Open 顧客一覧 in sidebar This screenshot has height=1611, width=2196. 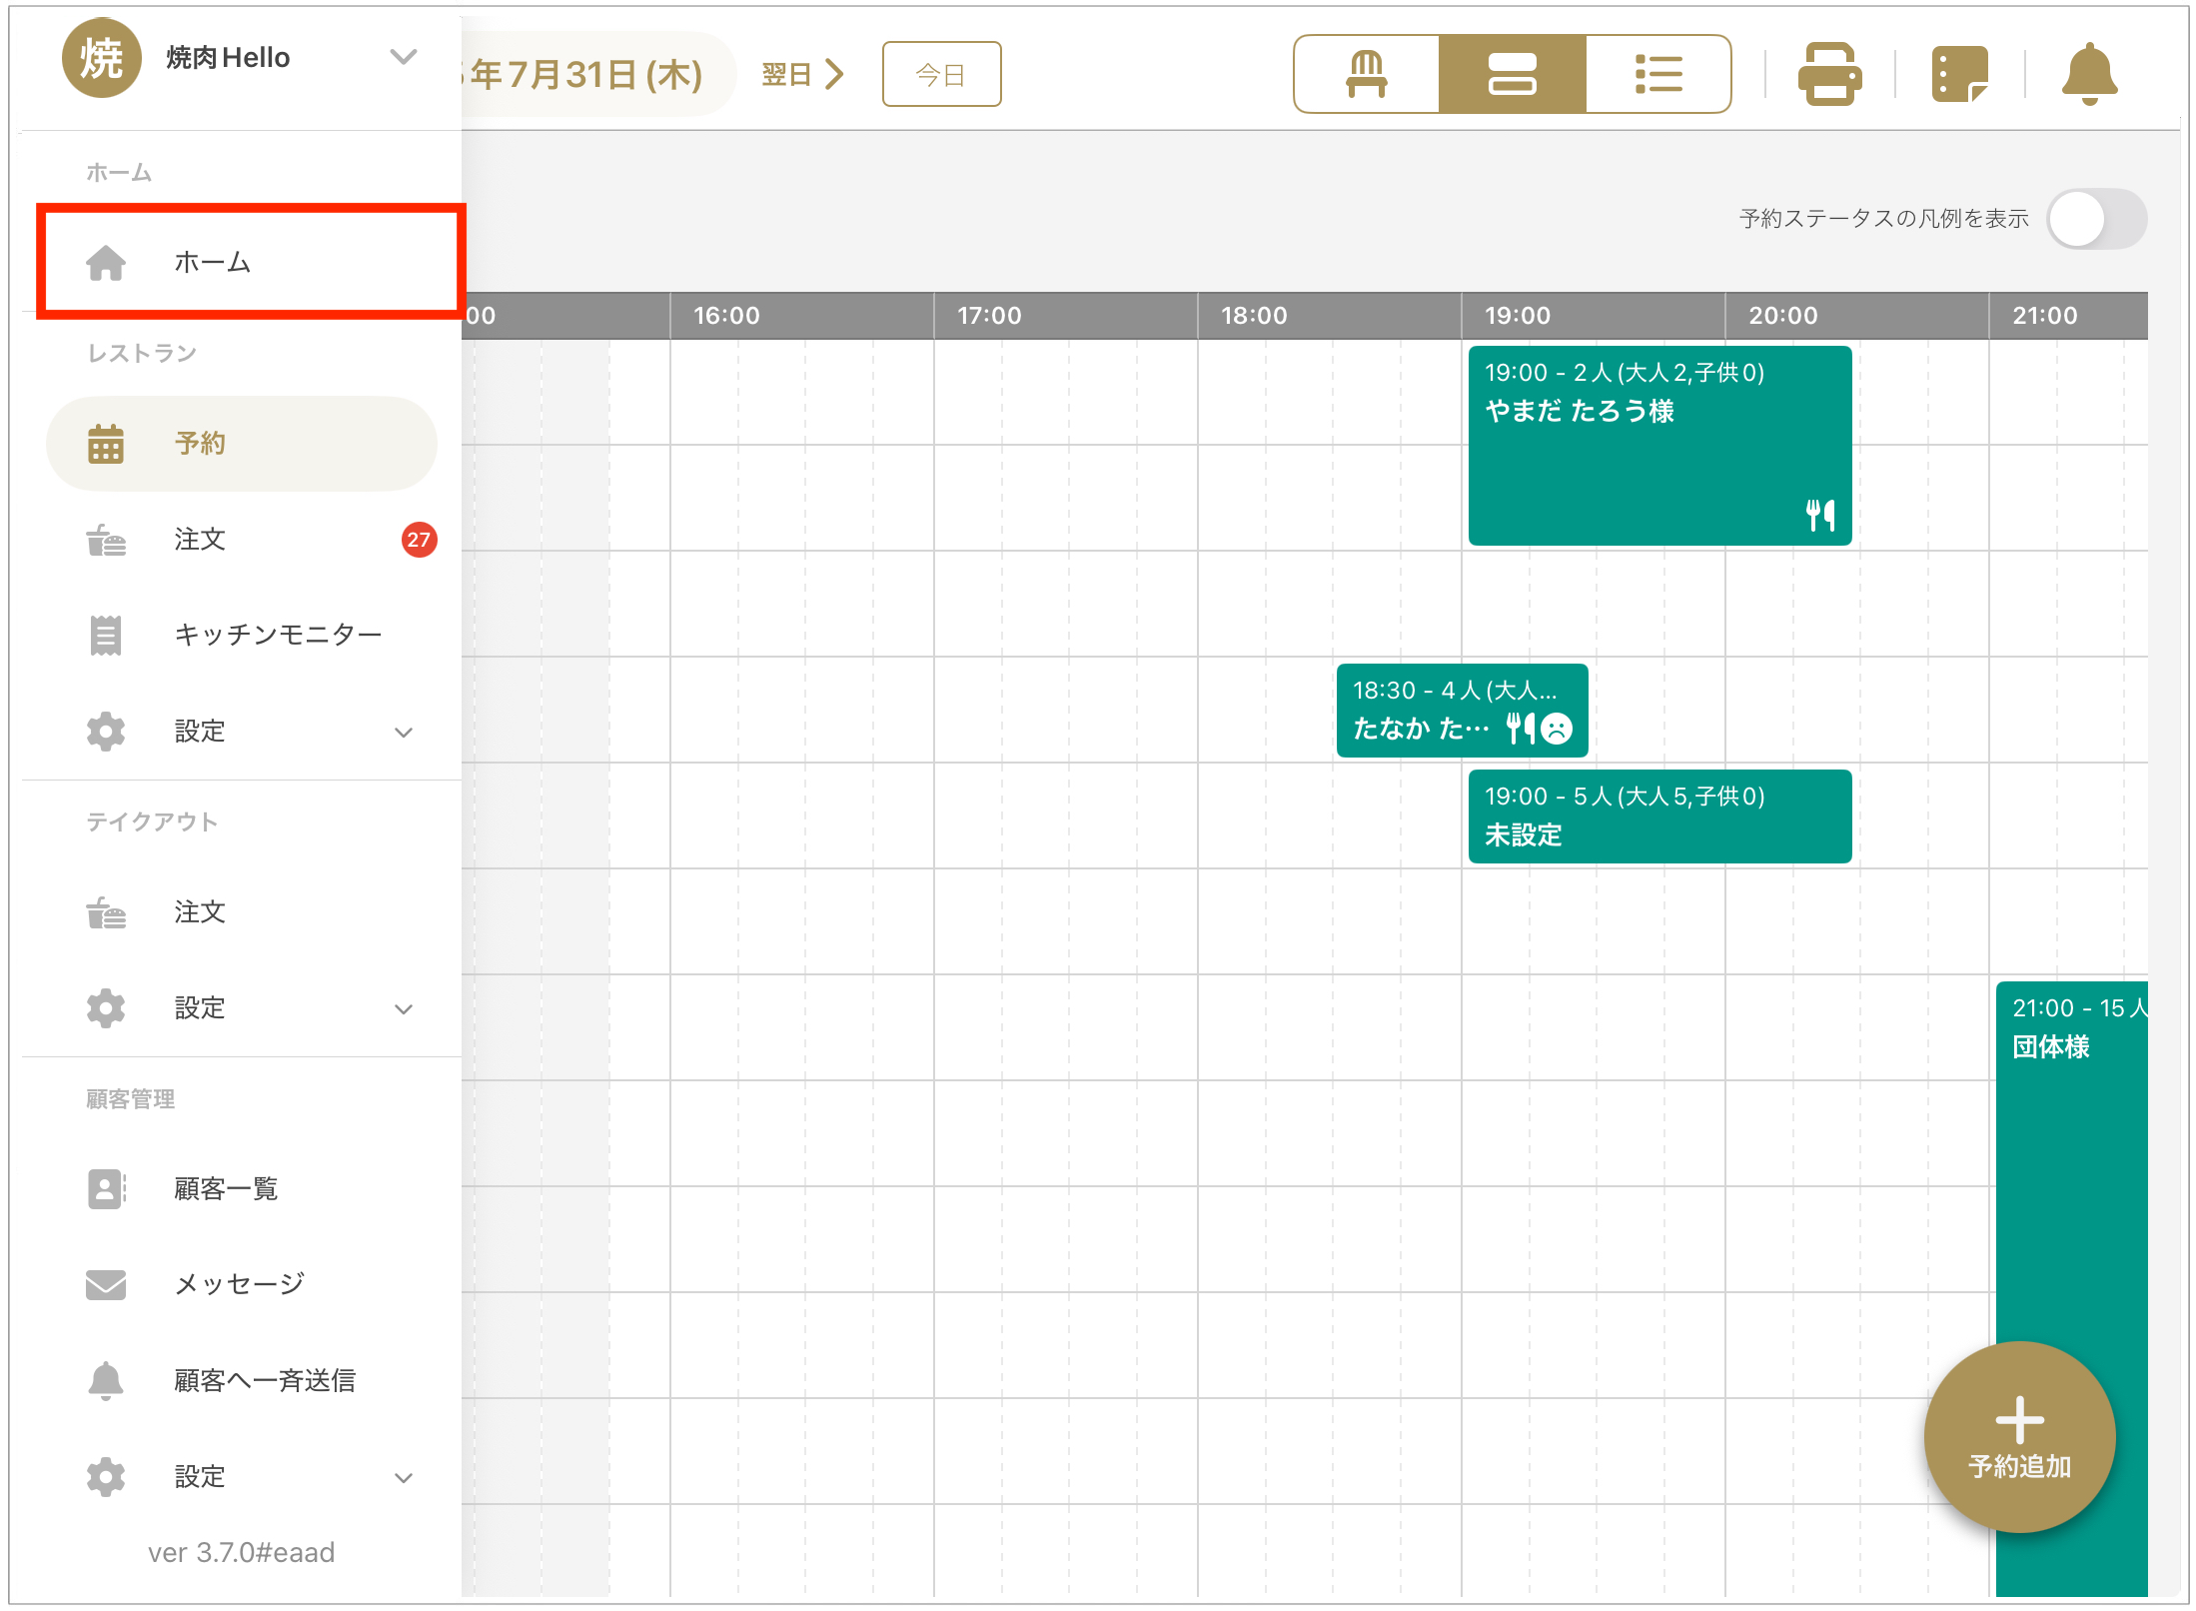pos(226,1188)
